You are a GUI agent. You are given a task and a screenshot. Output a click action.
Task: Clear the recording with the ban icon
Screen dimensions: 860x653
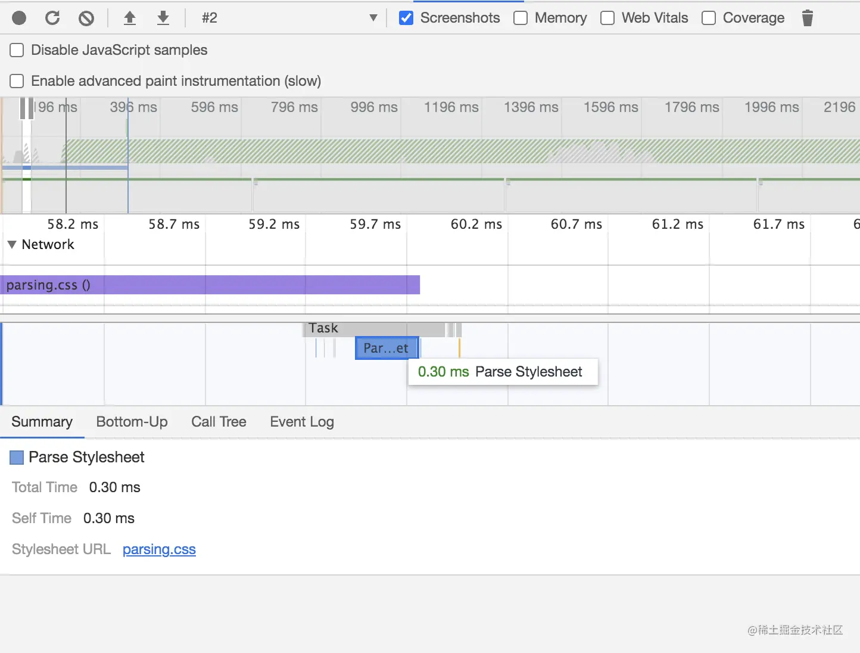[x=86, y=18]
